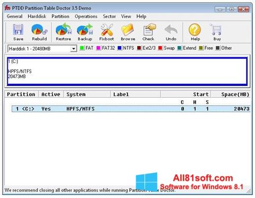Expand the Harddisk 1 - 20480MB dropdown
The image size is (255, 198).
[73, 48]
